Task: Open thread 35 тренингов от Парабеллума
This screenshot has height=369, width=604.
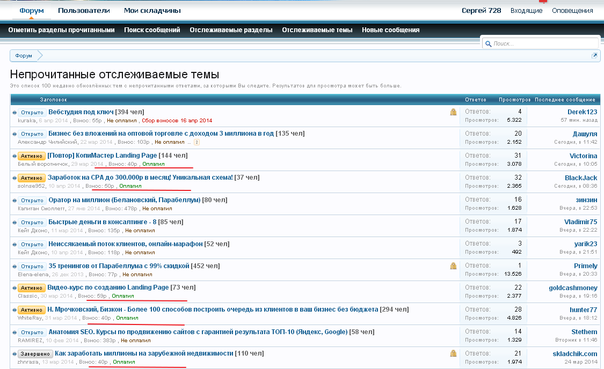Action: [x=119, y=266]
